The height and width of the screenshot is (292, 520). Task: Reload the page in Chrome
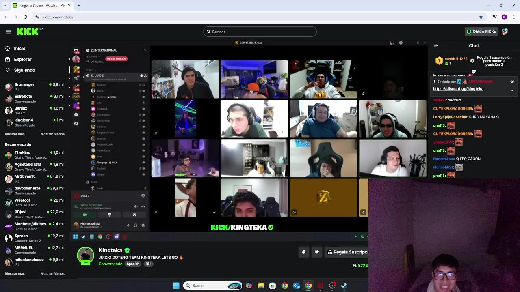click(25, 17)
